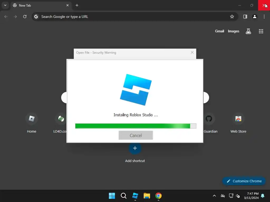Open Google Images link
Viewport: 270px width, 202px height.
click(x=234, y=31)
